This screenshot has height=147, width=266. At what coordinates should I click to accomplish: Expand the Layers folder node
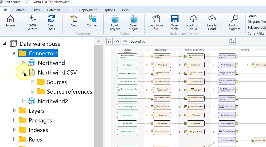(14, 111)
